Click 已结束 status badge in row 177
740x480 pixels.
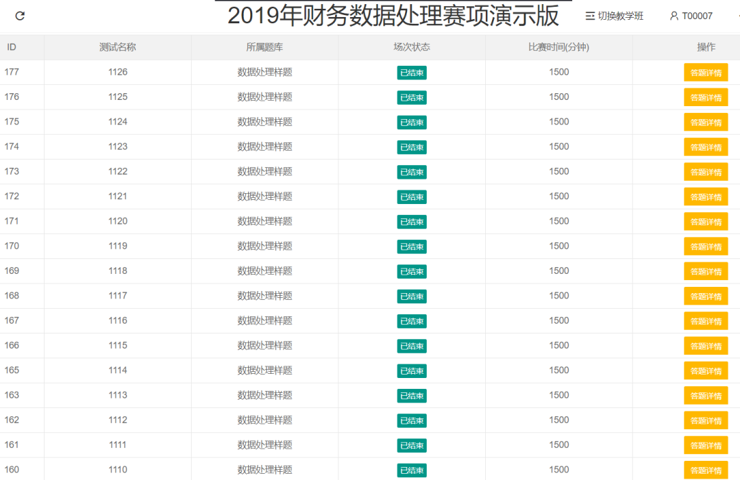[x=412, y=73]
